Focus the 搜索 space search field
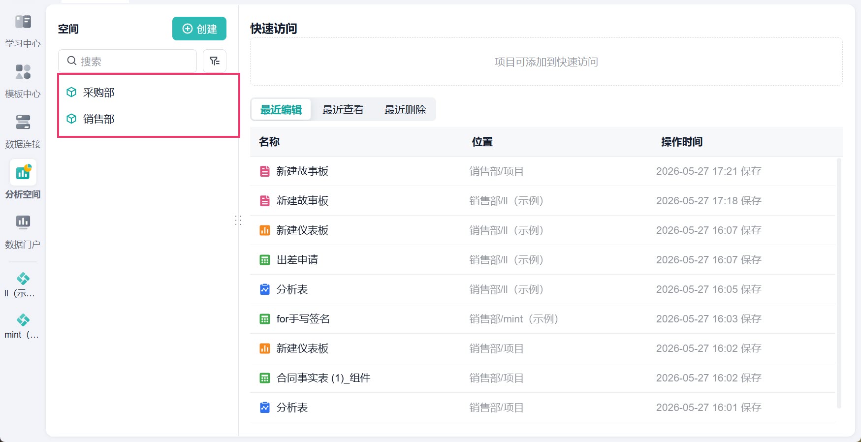The image size is (861, 442). (128, 61)
